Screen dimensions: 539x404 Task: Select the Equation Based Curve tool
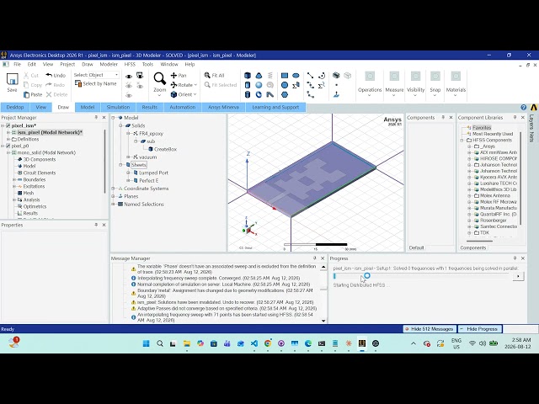pos(322,85)
